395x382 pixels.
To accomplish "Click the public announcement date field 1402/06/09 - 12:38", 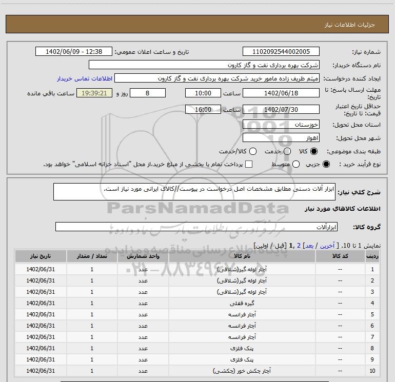I will tap(74, 52).
